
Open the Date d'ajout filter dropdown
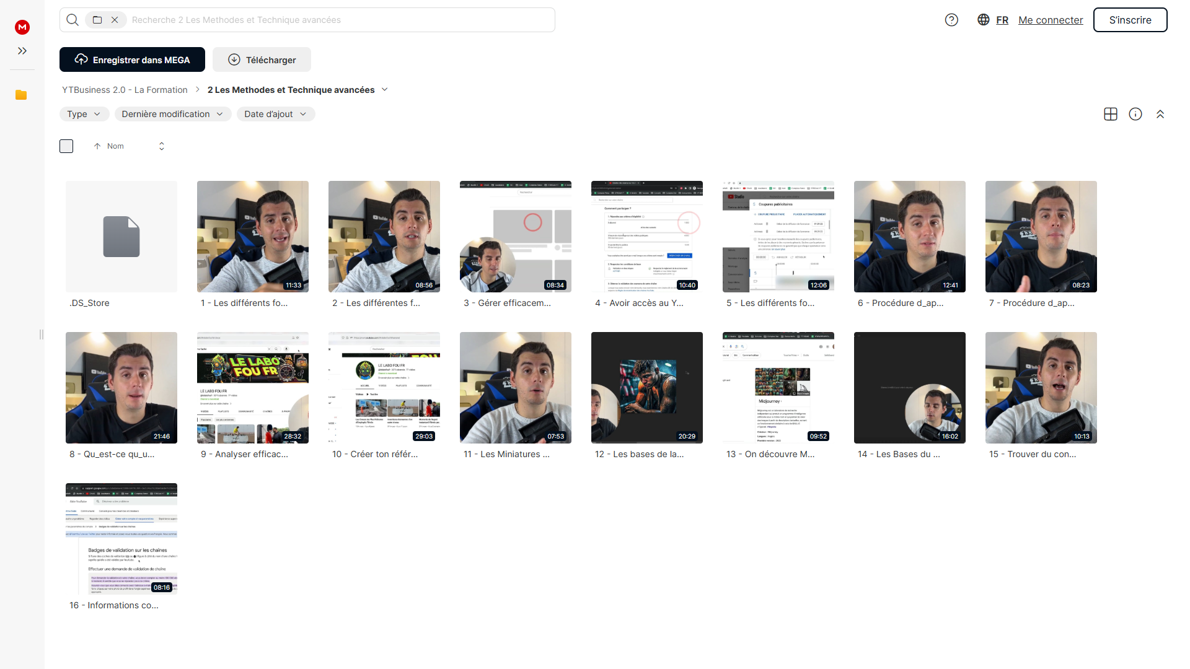[x=276, y=114]
